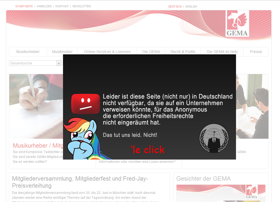Click the text 'Das tut uns leid. Nicht!'
Viewport: 280px width, 202px height.
(130, 135)
